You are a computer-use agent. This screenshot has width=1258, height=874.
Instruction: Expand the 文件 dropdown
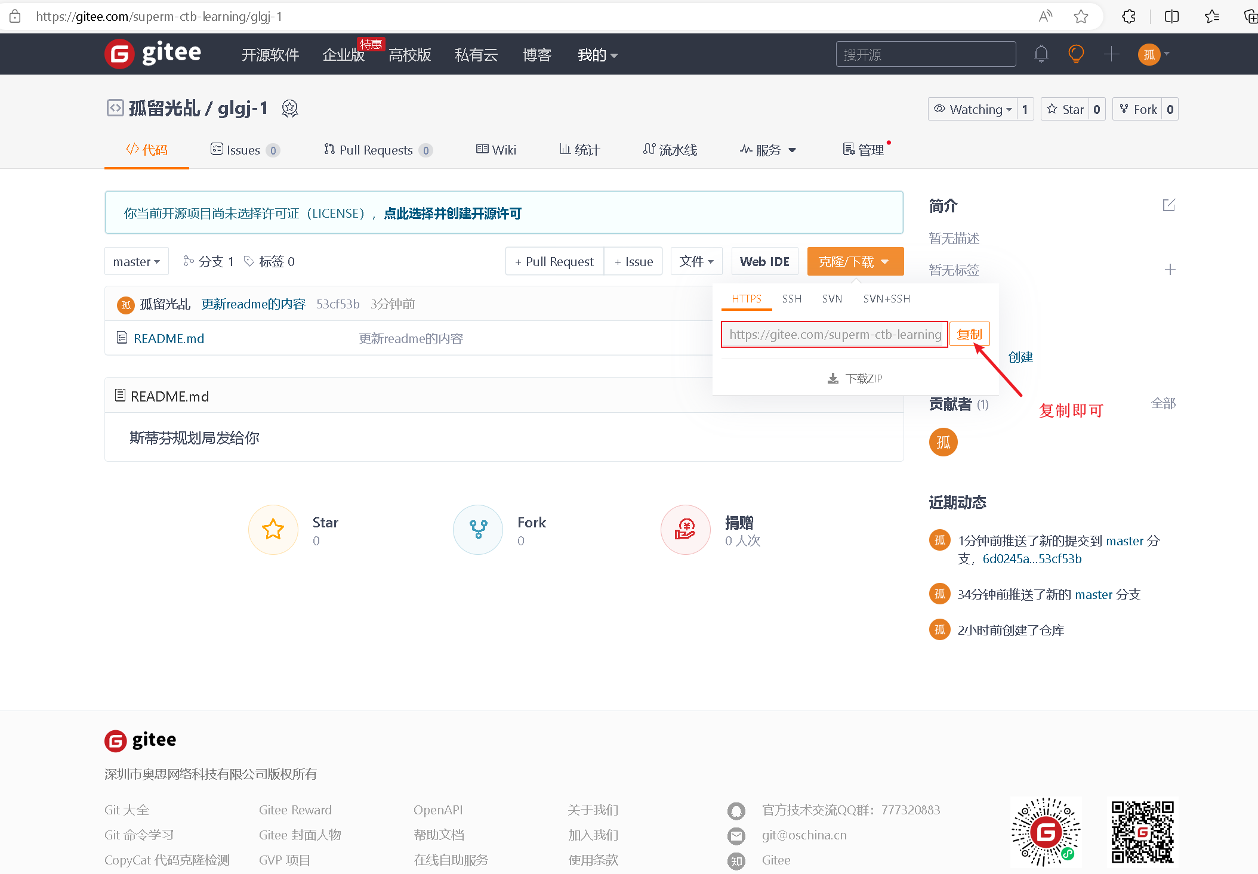(x=696, y=261)
